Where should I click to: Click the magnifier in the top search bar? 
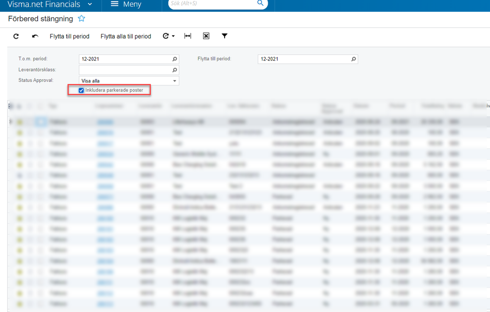(x=260, y=4)
